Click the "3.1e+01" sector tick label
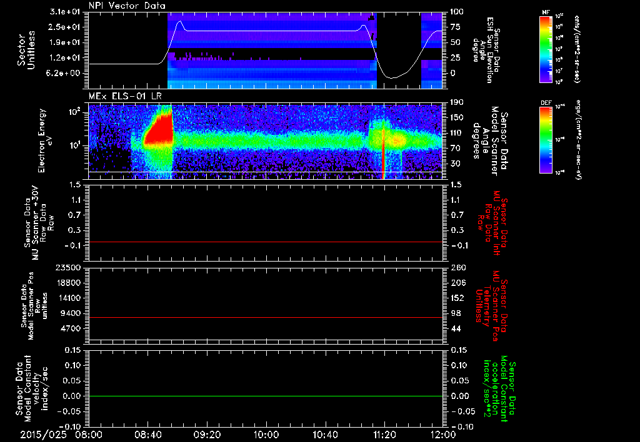Screen dimensions: 640x442 coord(64,12)
